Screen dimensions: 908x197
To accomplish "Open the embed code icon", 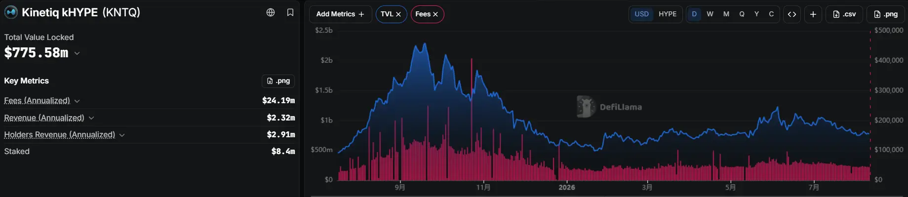I will (792, 14).
